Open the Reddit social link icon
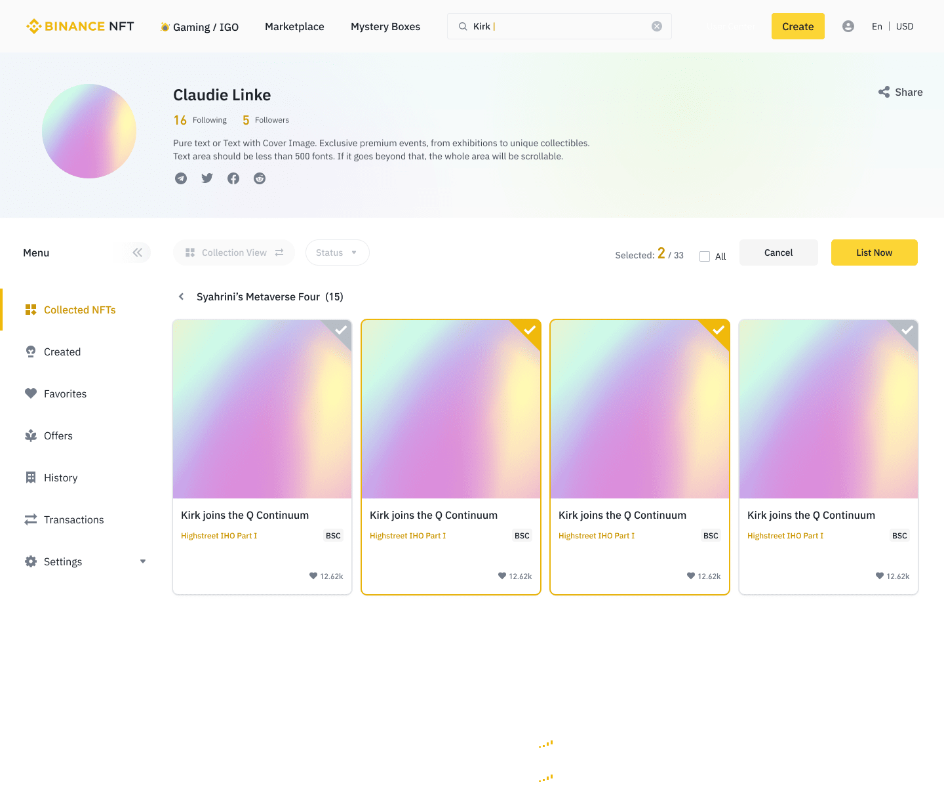Viewport: 944px width, 787px height. point(260,178)
